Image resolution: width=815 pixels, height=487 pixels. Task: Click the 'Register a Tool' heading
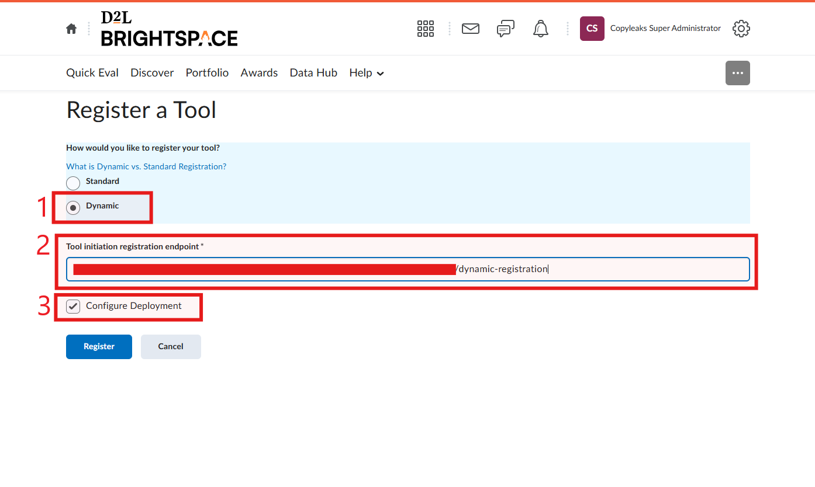(x=141, y=110)
